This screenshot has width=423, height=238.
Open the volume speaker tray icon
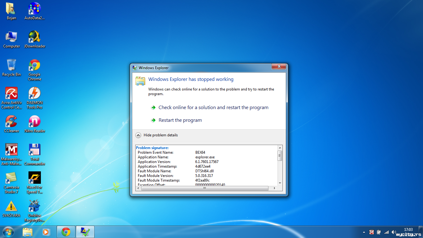(x=394, y=232)
